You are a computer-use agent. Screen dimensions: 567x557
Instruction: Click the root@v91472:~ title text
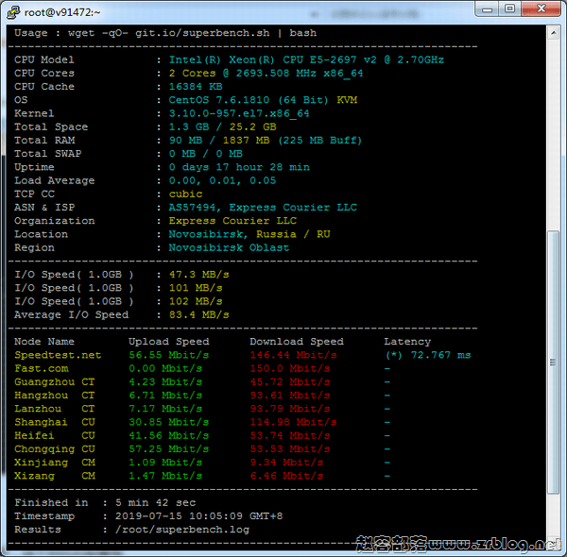[x=62, y=12]
